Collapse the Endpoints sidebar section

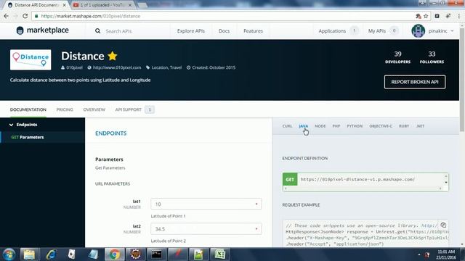click(x=23, y=125)
